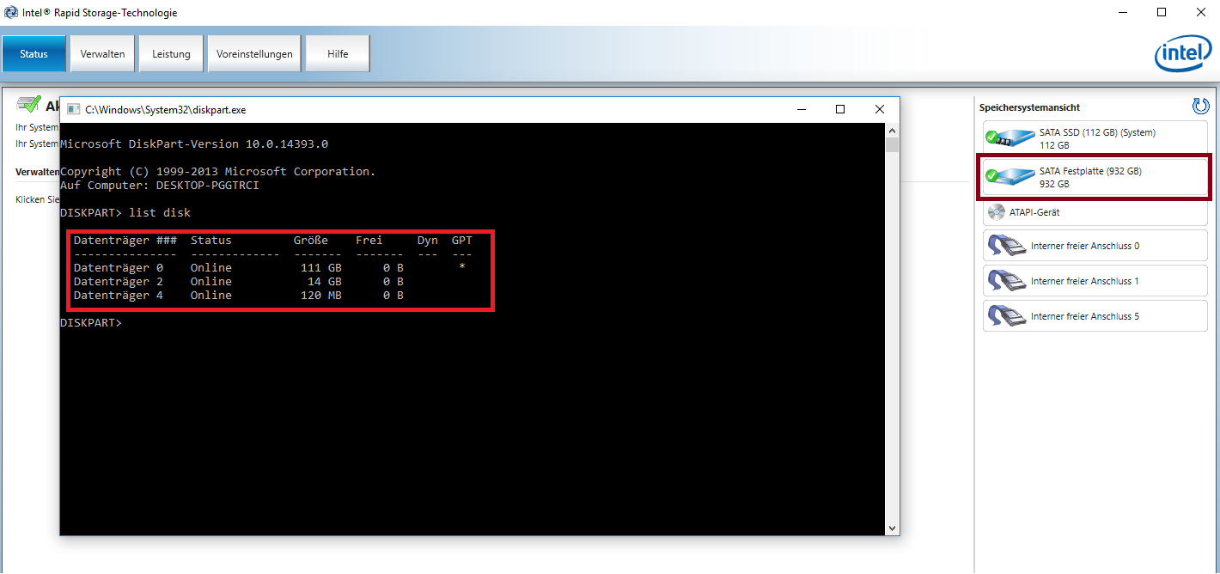Click the ATAPI-Gerät disc icon
Image resolution: width=1220 pixels, height=574 pixels.
tap(997, 212)
